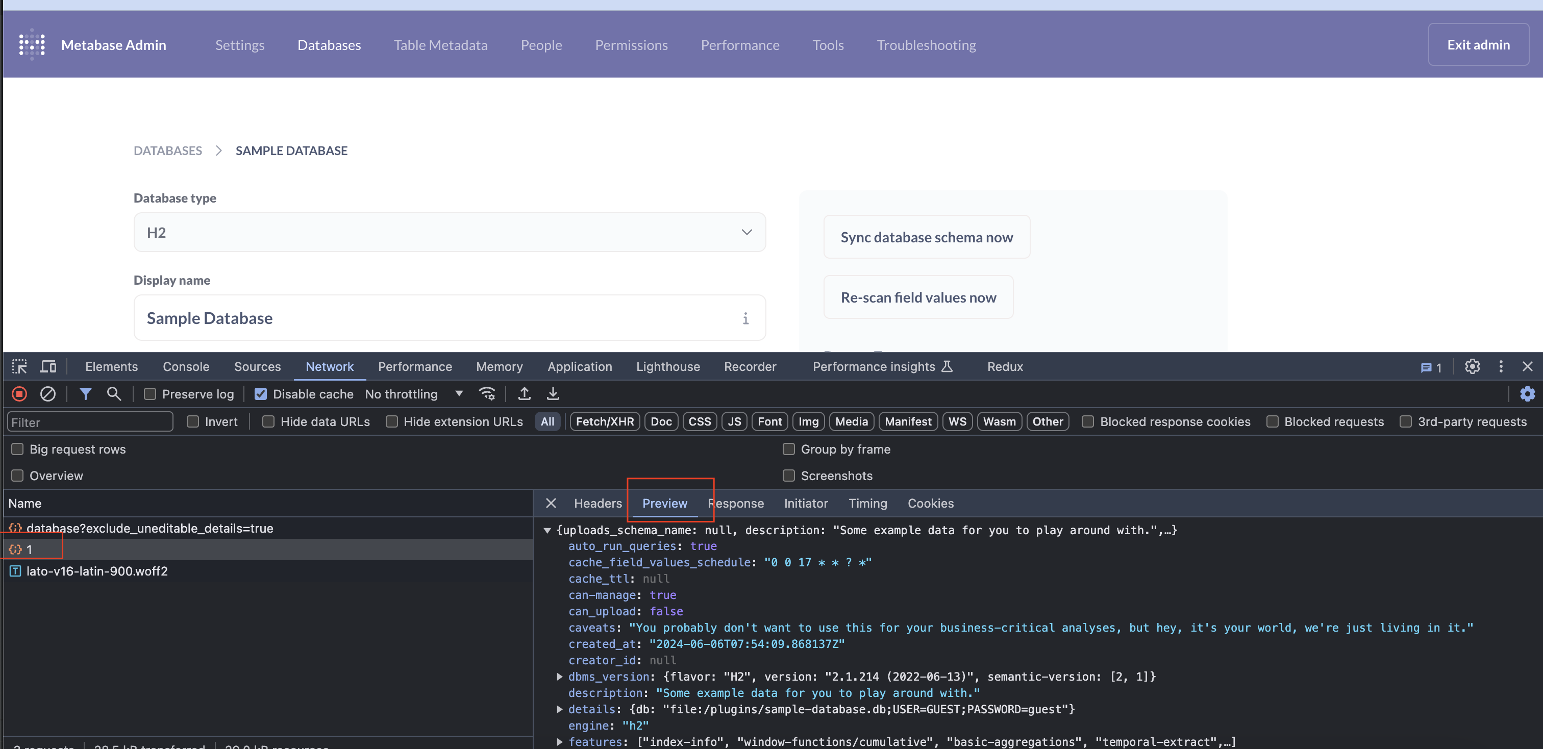Image resolution: width=1543 pixels, height=749 pixels.
Task: Open DevTools three-dot menu
Action: coord(1501,366)
